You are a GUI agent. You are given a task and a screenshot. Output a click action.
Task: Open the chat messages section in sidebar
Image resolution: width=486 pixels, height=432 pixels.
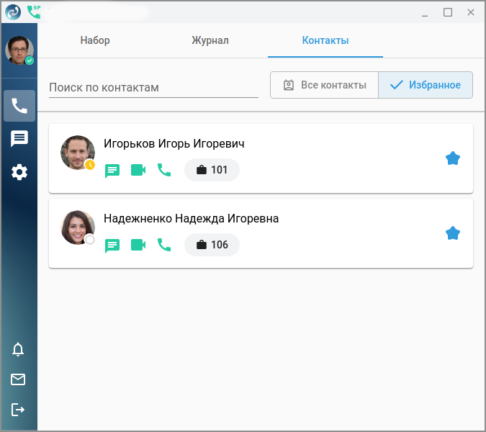click(x=19, y=138)
